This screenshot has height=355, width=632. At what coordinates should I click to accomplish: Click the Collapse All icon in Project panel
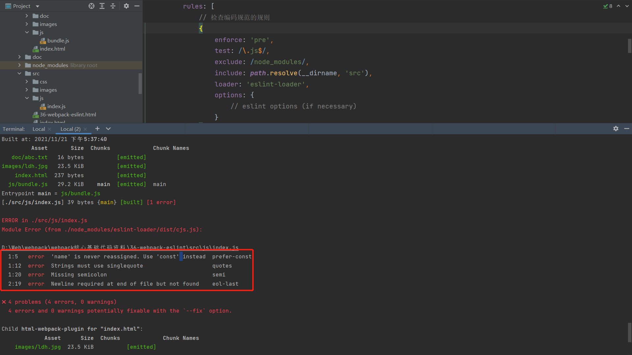coord(113,6)
